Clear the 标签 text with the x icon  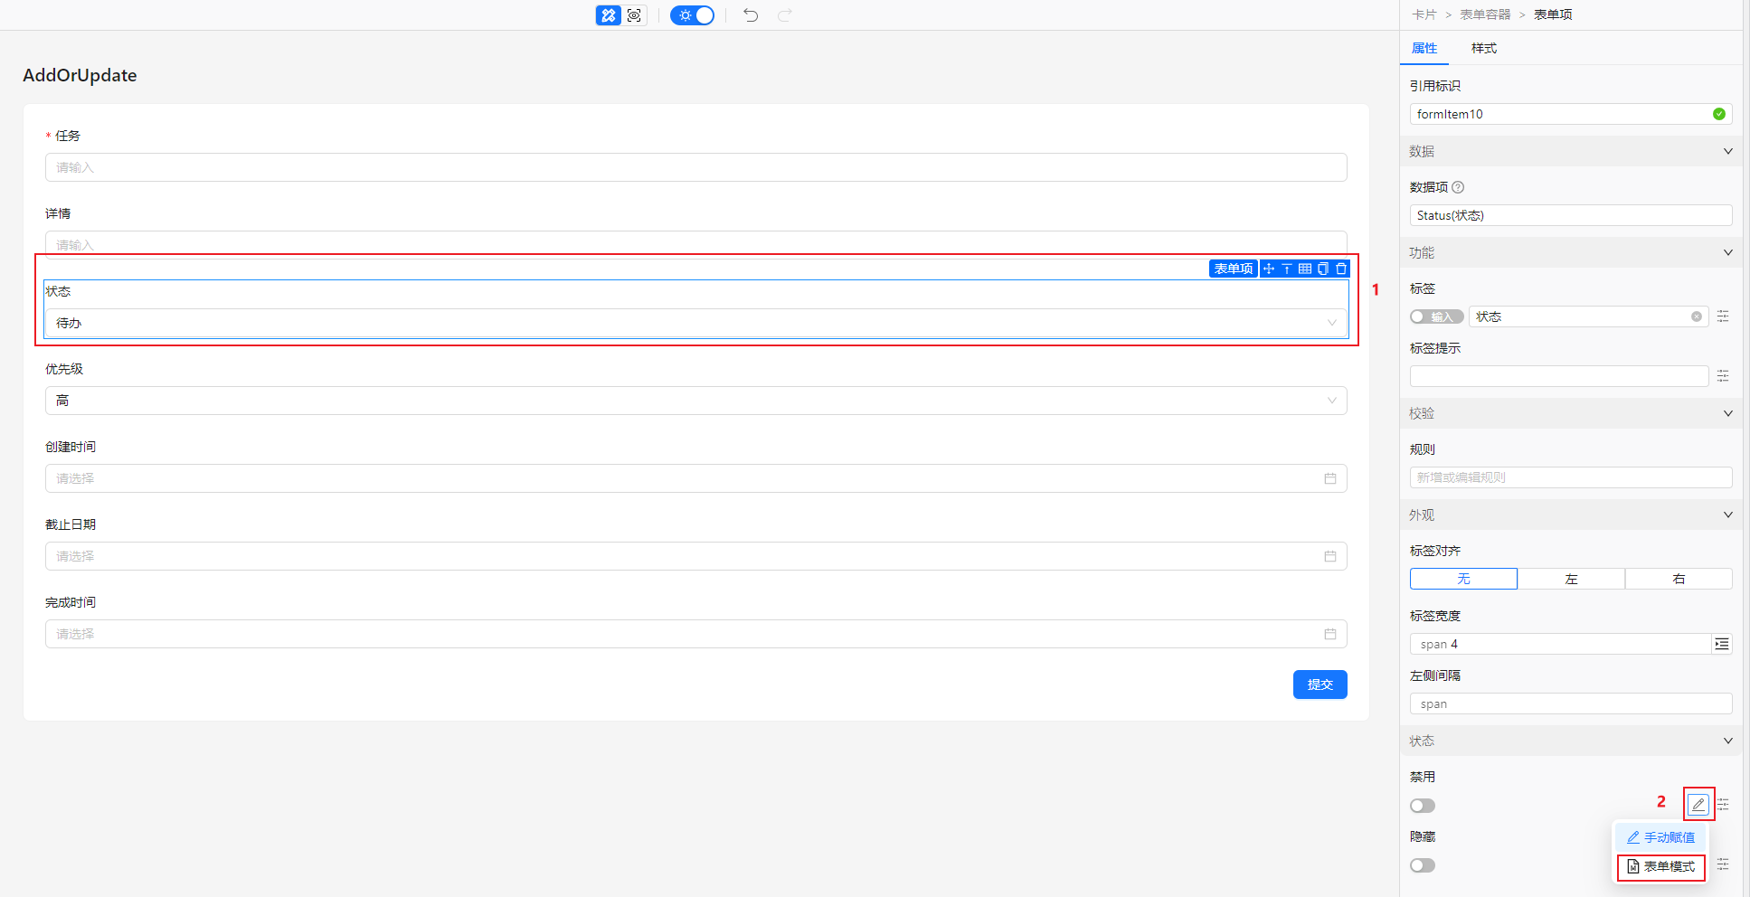tap(1697, 316)
